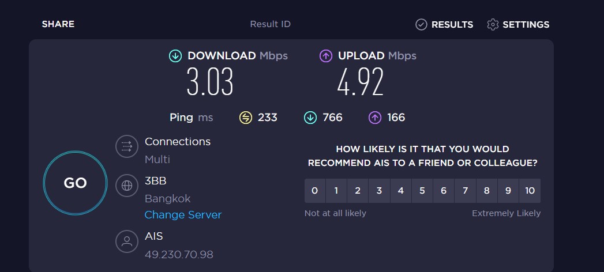This screenshot has height=272, width=604.
Task: Open the RESULTS checkmark tab
Action: (x=444, y=25)
